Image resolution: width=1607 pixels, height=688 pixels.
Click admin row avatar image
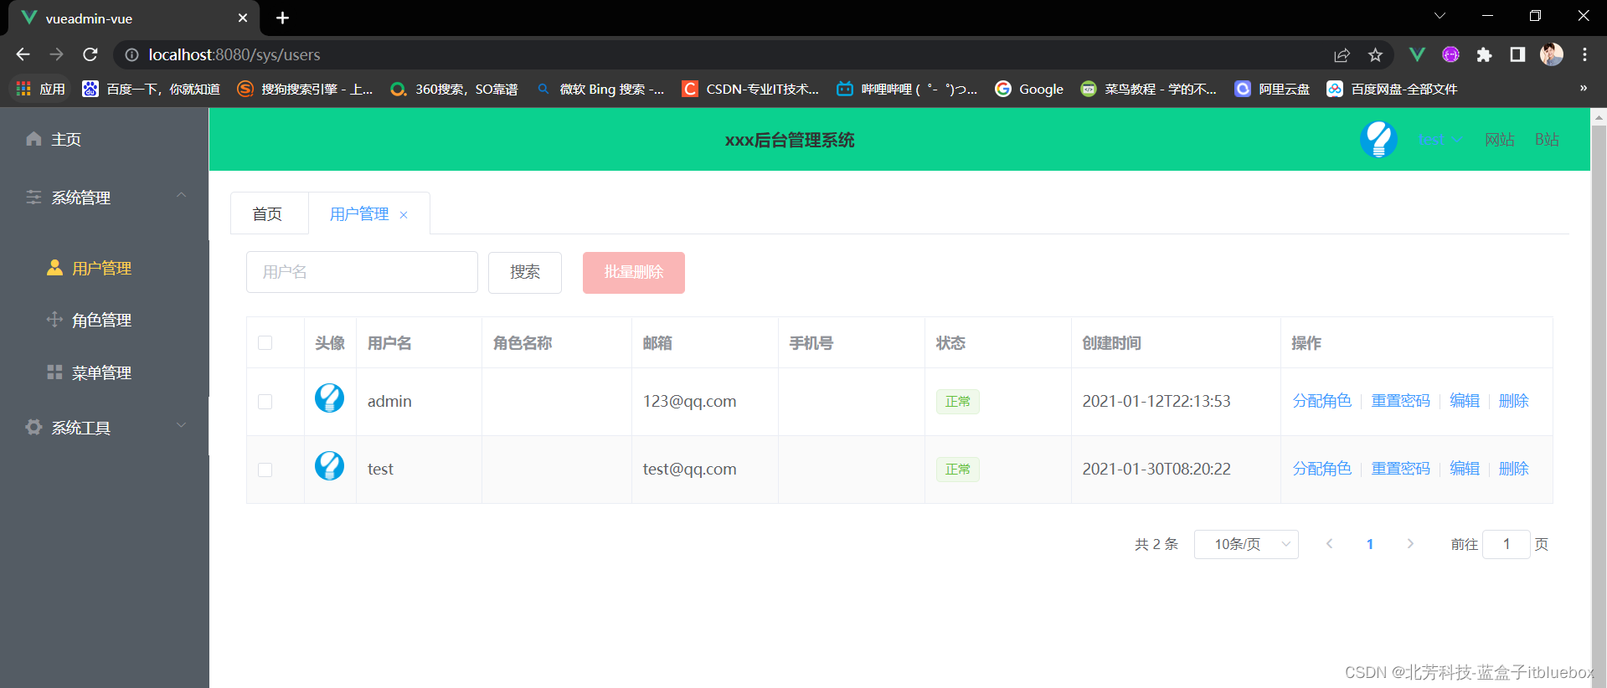(329, 398)
